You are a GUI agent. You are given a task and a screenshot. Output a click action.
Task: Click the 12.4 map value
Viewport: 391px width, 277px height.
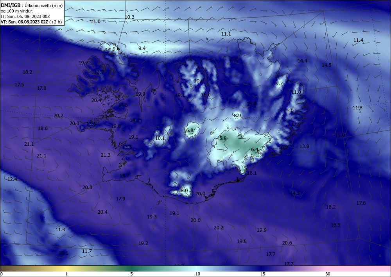coord(12,179)
